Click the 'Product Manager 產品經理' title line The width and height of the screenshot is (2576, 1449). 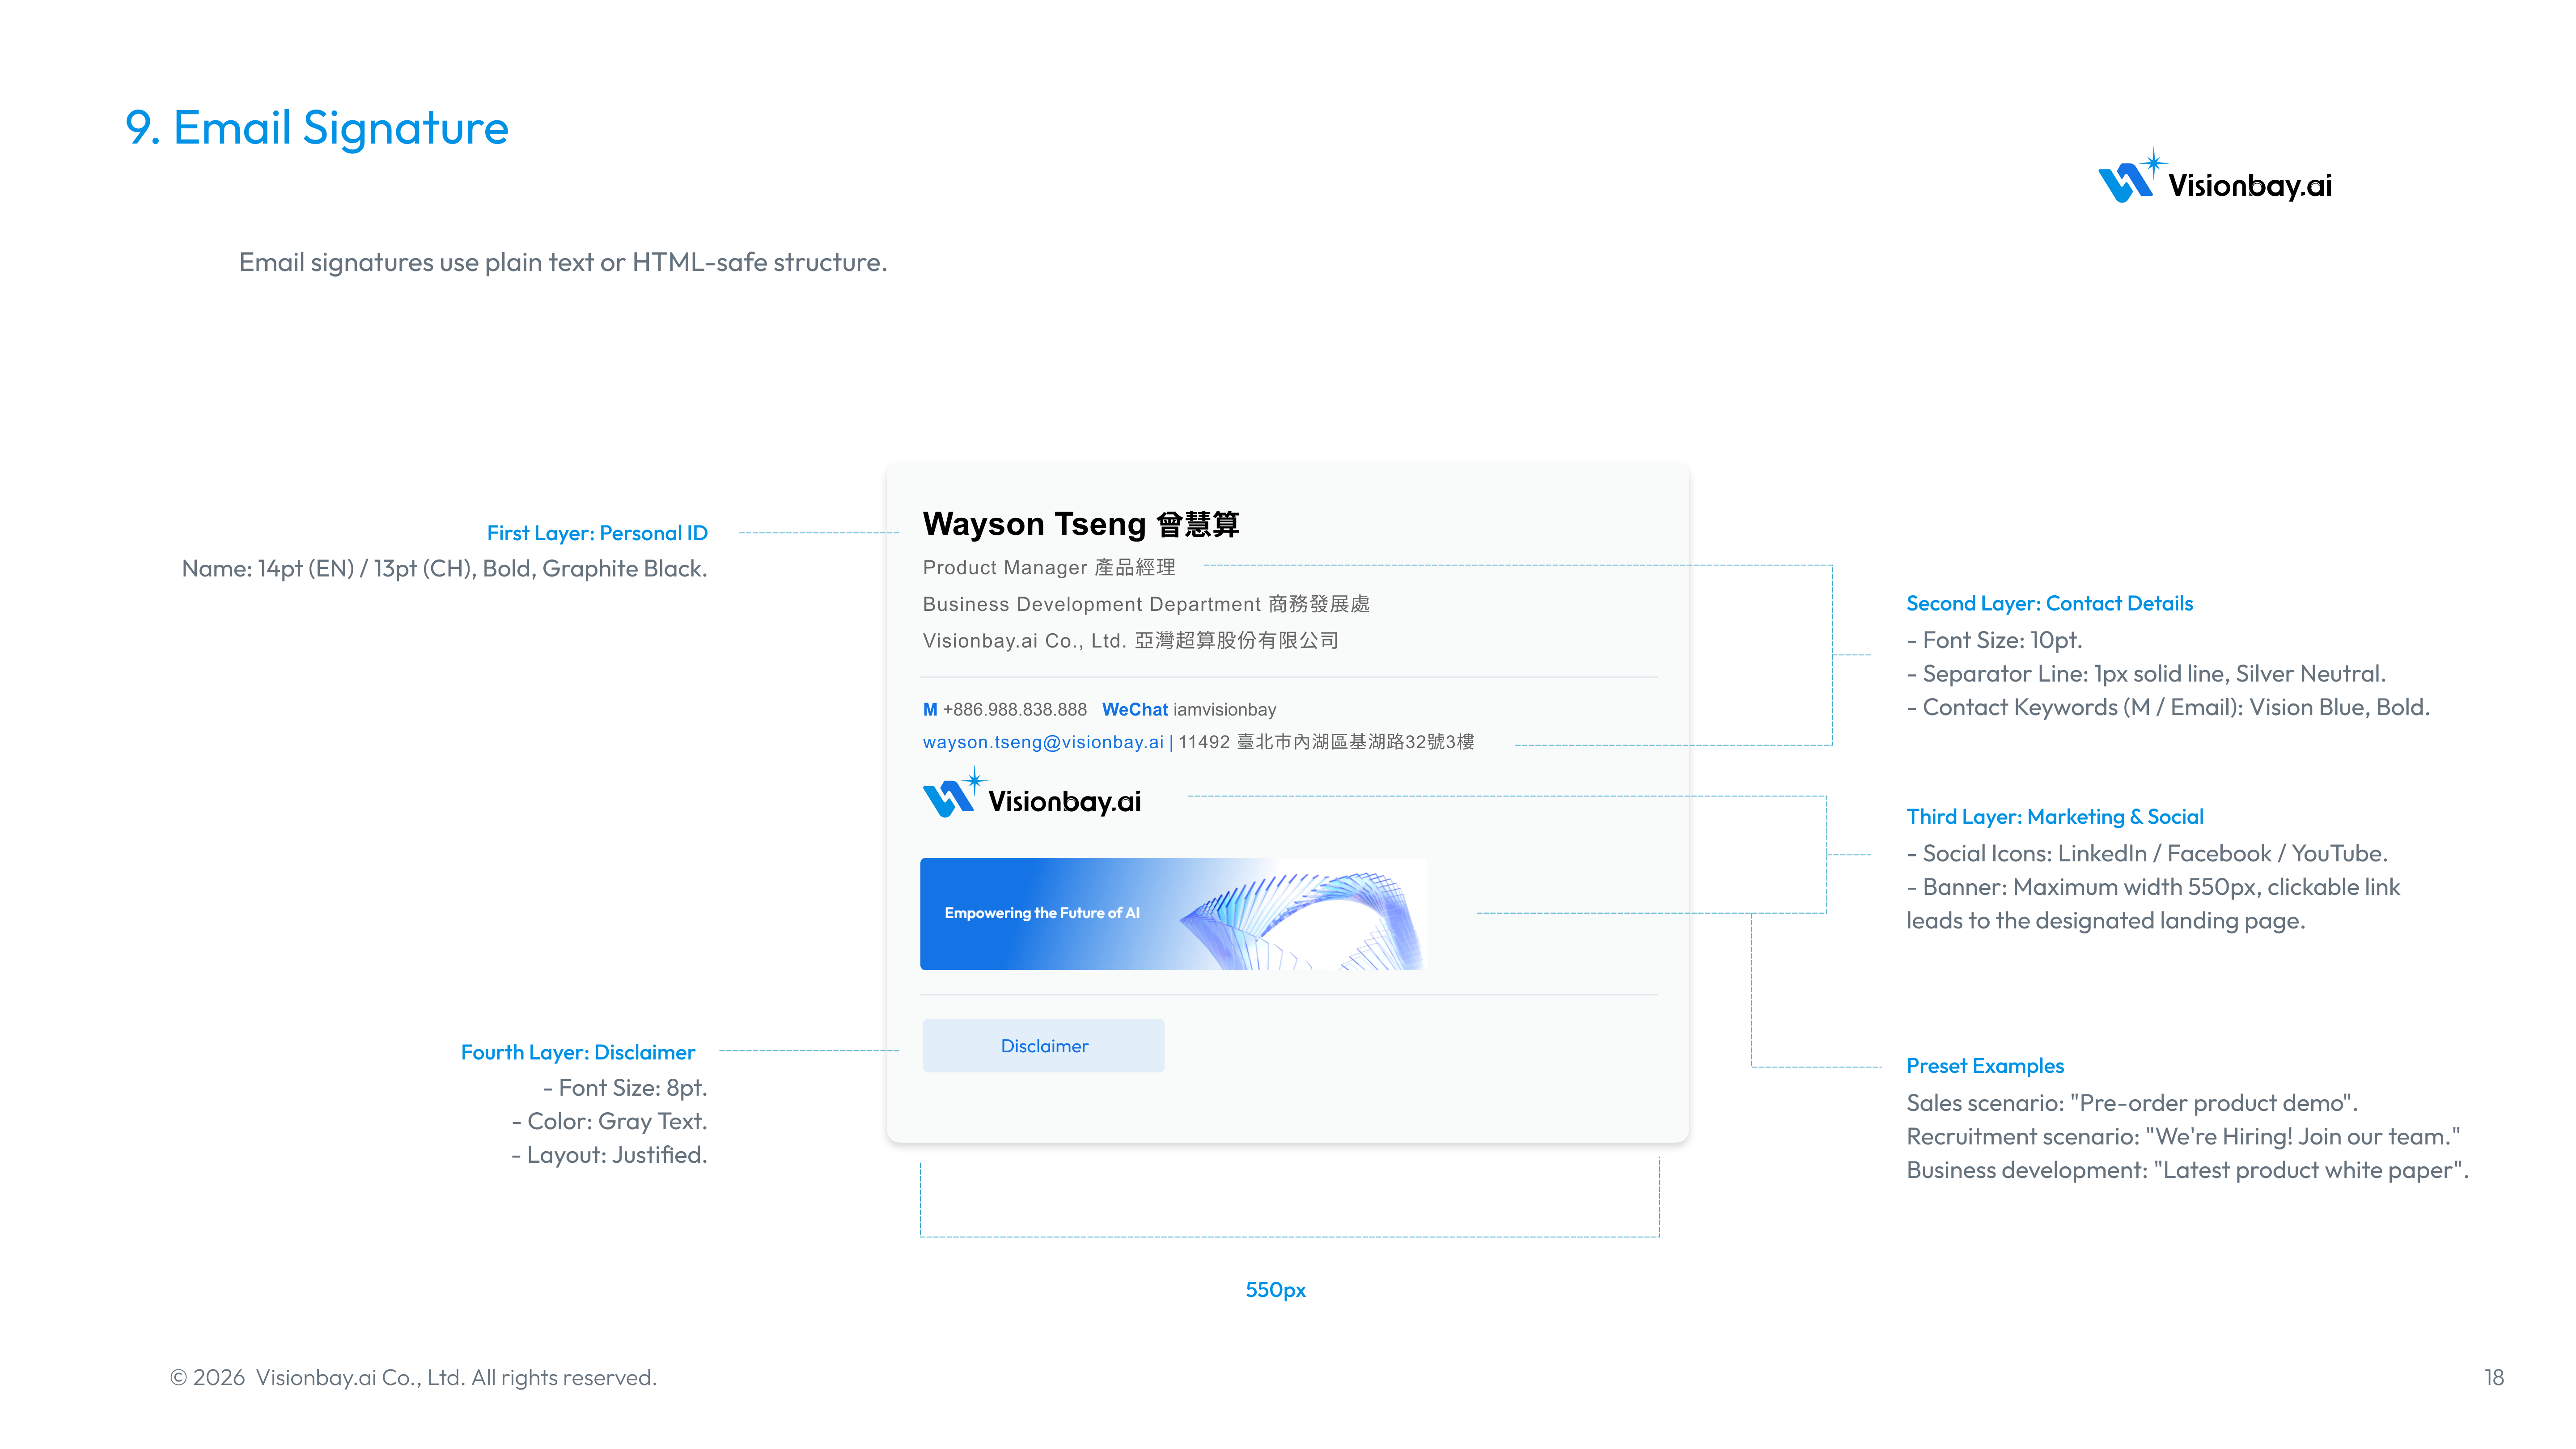(x=1049, y=568)
